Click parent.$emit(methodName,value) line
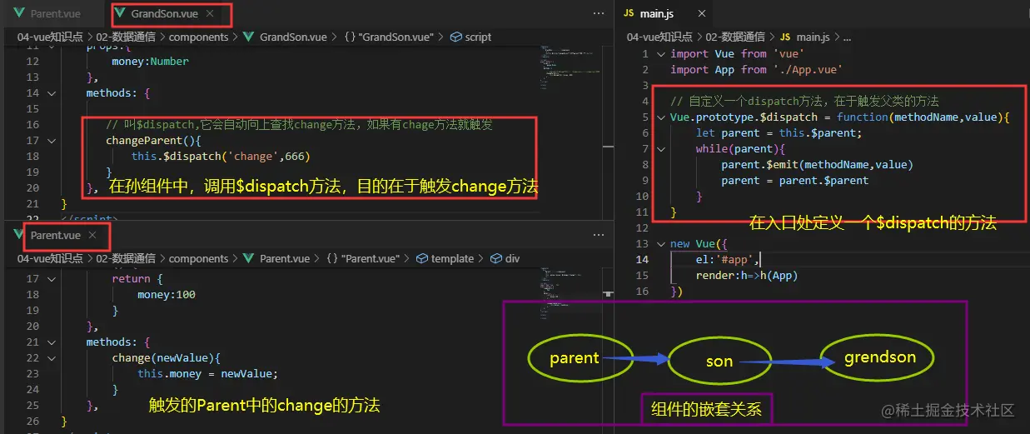 click(817, 165)
